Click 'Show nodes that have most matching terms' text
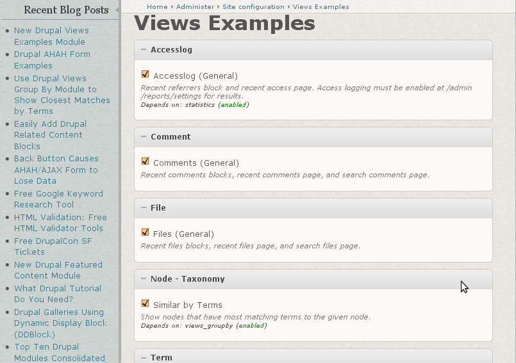This screenshot has height=363, width=516. point(256,317)
